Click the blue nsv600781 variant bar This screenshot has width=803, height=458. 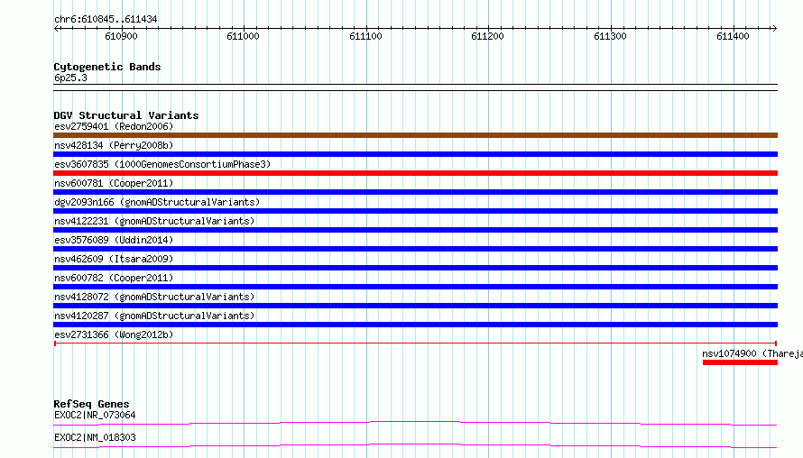415,192
